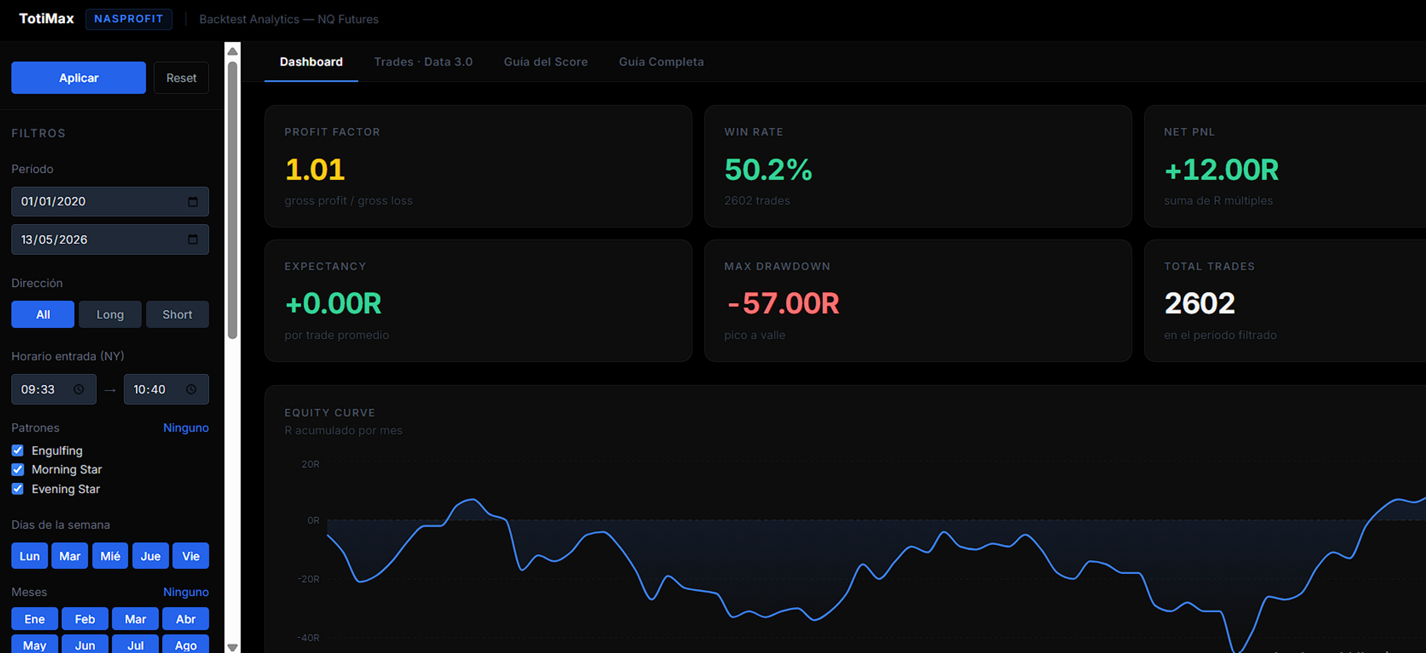Toggle Mié weekday filter
This screenshot has width=1426, height=653.
(110, 556)
